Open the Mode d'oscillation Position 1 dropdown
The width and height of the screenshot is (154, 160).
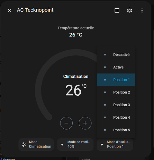(115, 145)
